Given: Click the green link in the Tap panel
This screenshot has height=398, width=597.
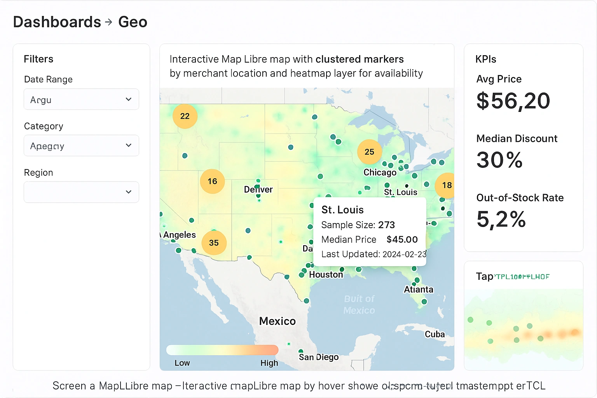Looking at the screenshot, I should tap(522, 276).
